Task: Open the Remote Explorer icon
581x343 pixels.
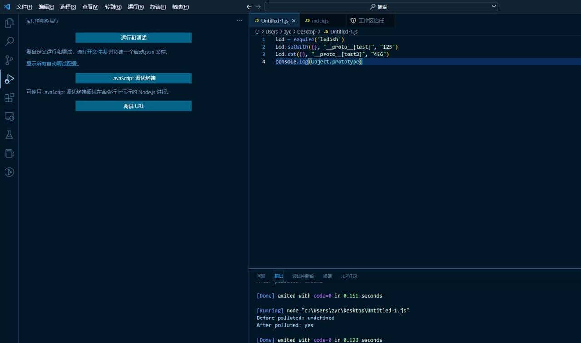Action: (9, 116)
